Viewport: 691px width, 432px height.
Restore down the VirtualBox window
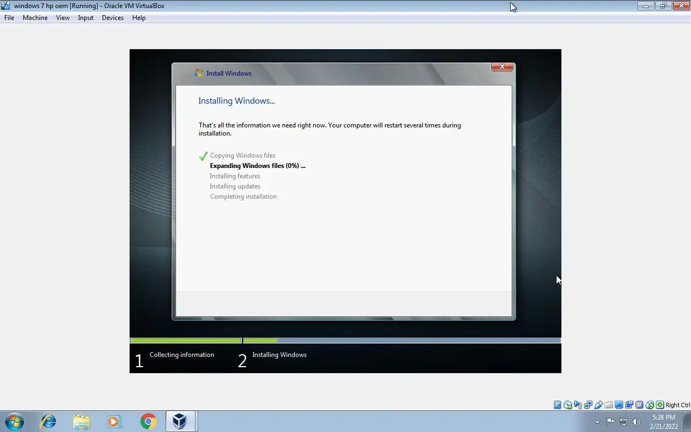[x=663, y=6]
